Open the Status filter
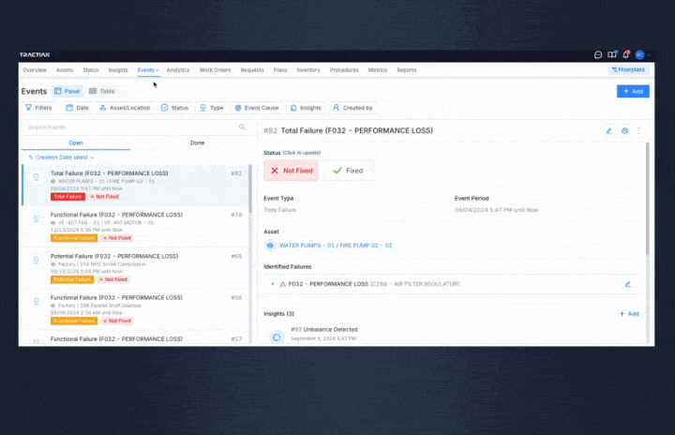Image resolution: width=675 pixels, height=435 pixels. [x=174, y=108]
